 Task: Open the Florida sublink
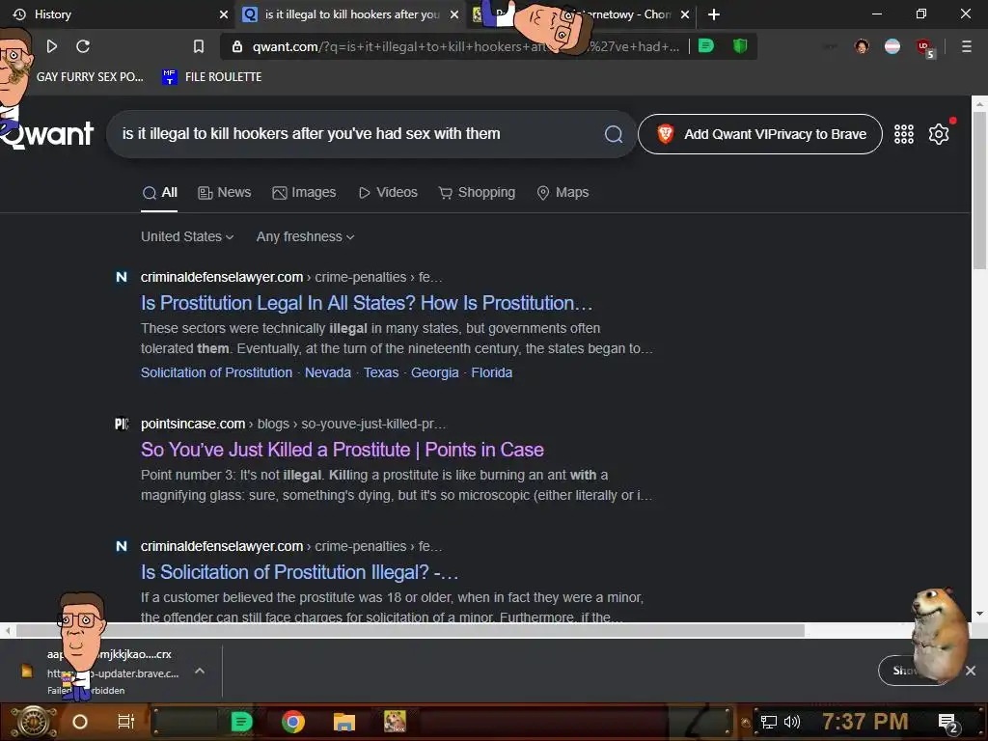tap(491, 373)
